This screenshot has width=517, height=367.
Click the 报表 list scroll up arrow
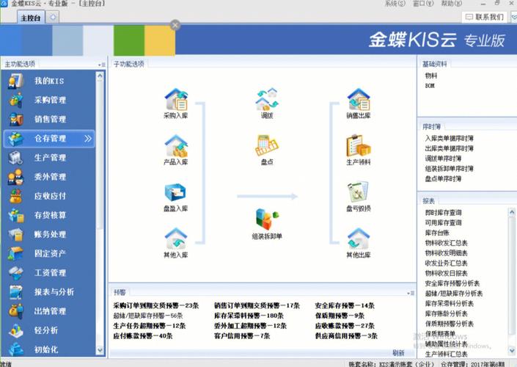[512, 212]
